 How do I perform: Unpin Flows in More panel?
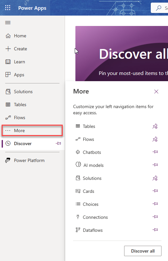155,139
